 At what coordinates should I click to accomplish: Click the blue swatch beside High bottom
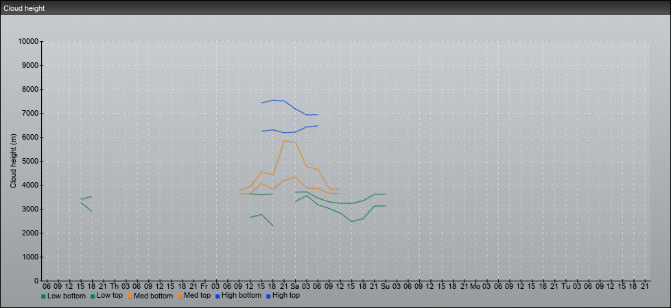coord(217,296)
